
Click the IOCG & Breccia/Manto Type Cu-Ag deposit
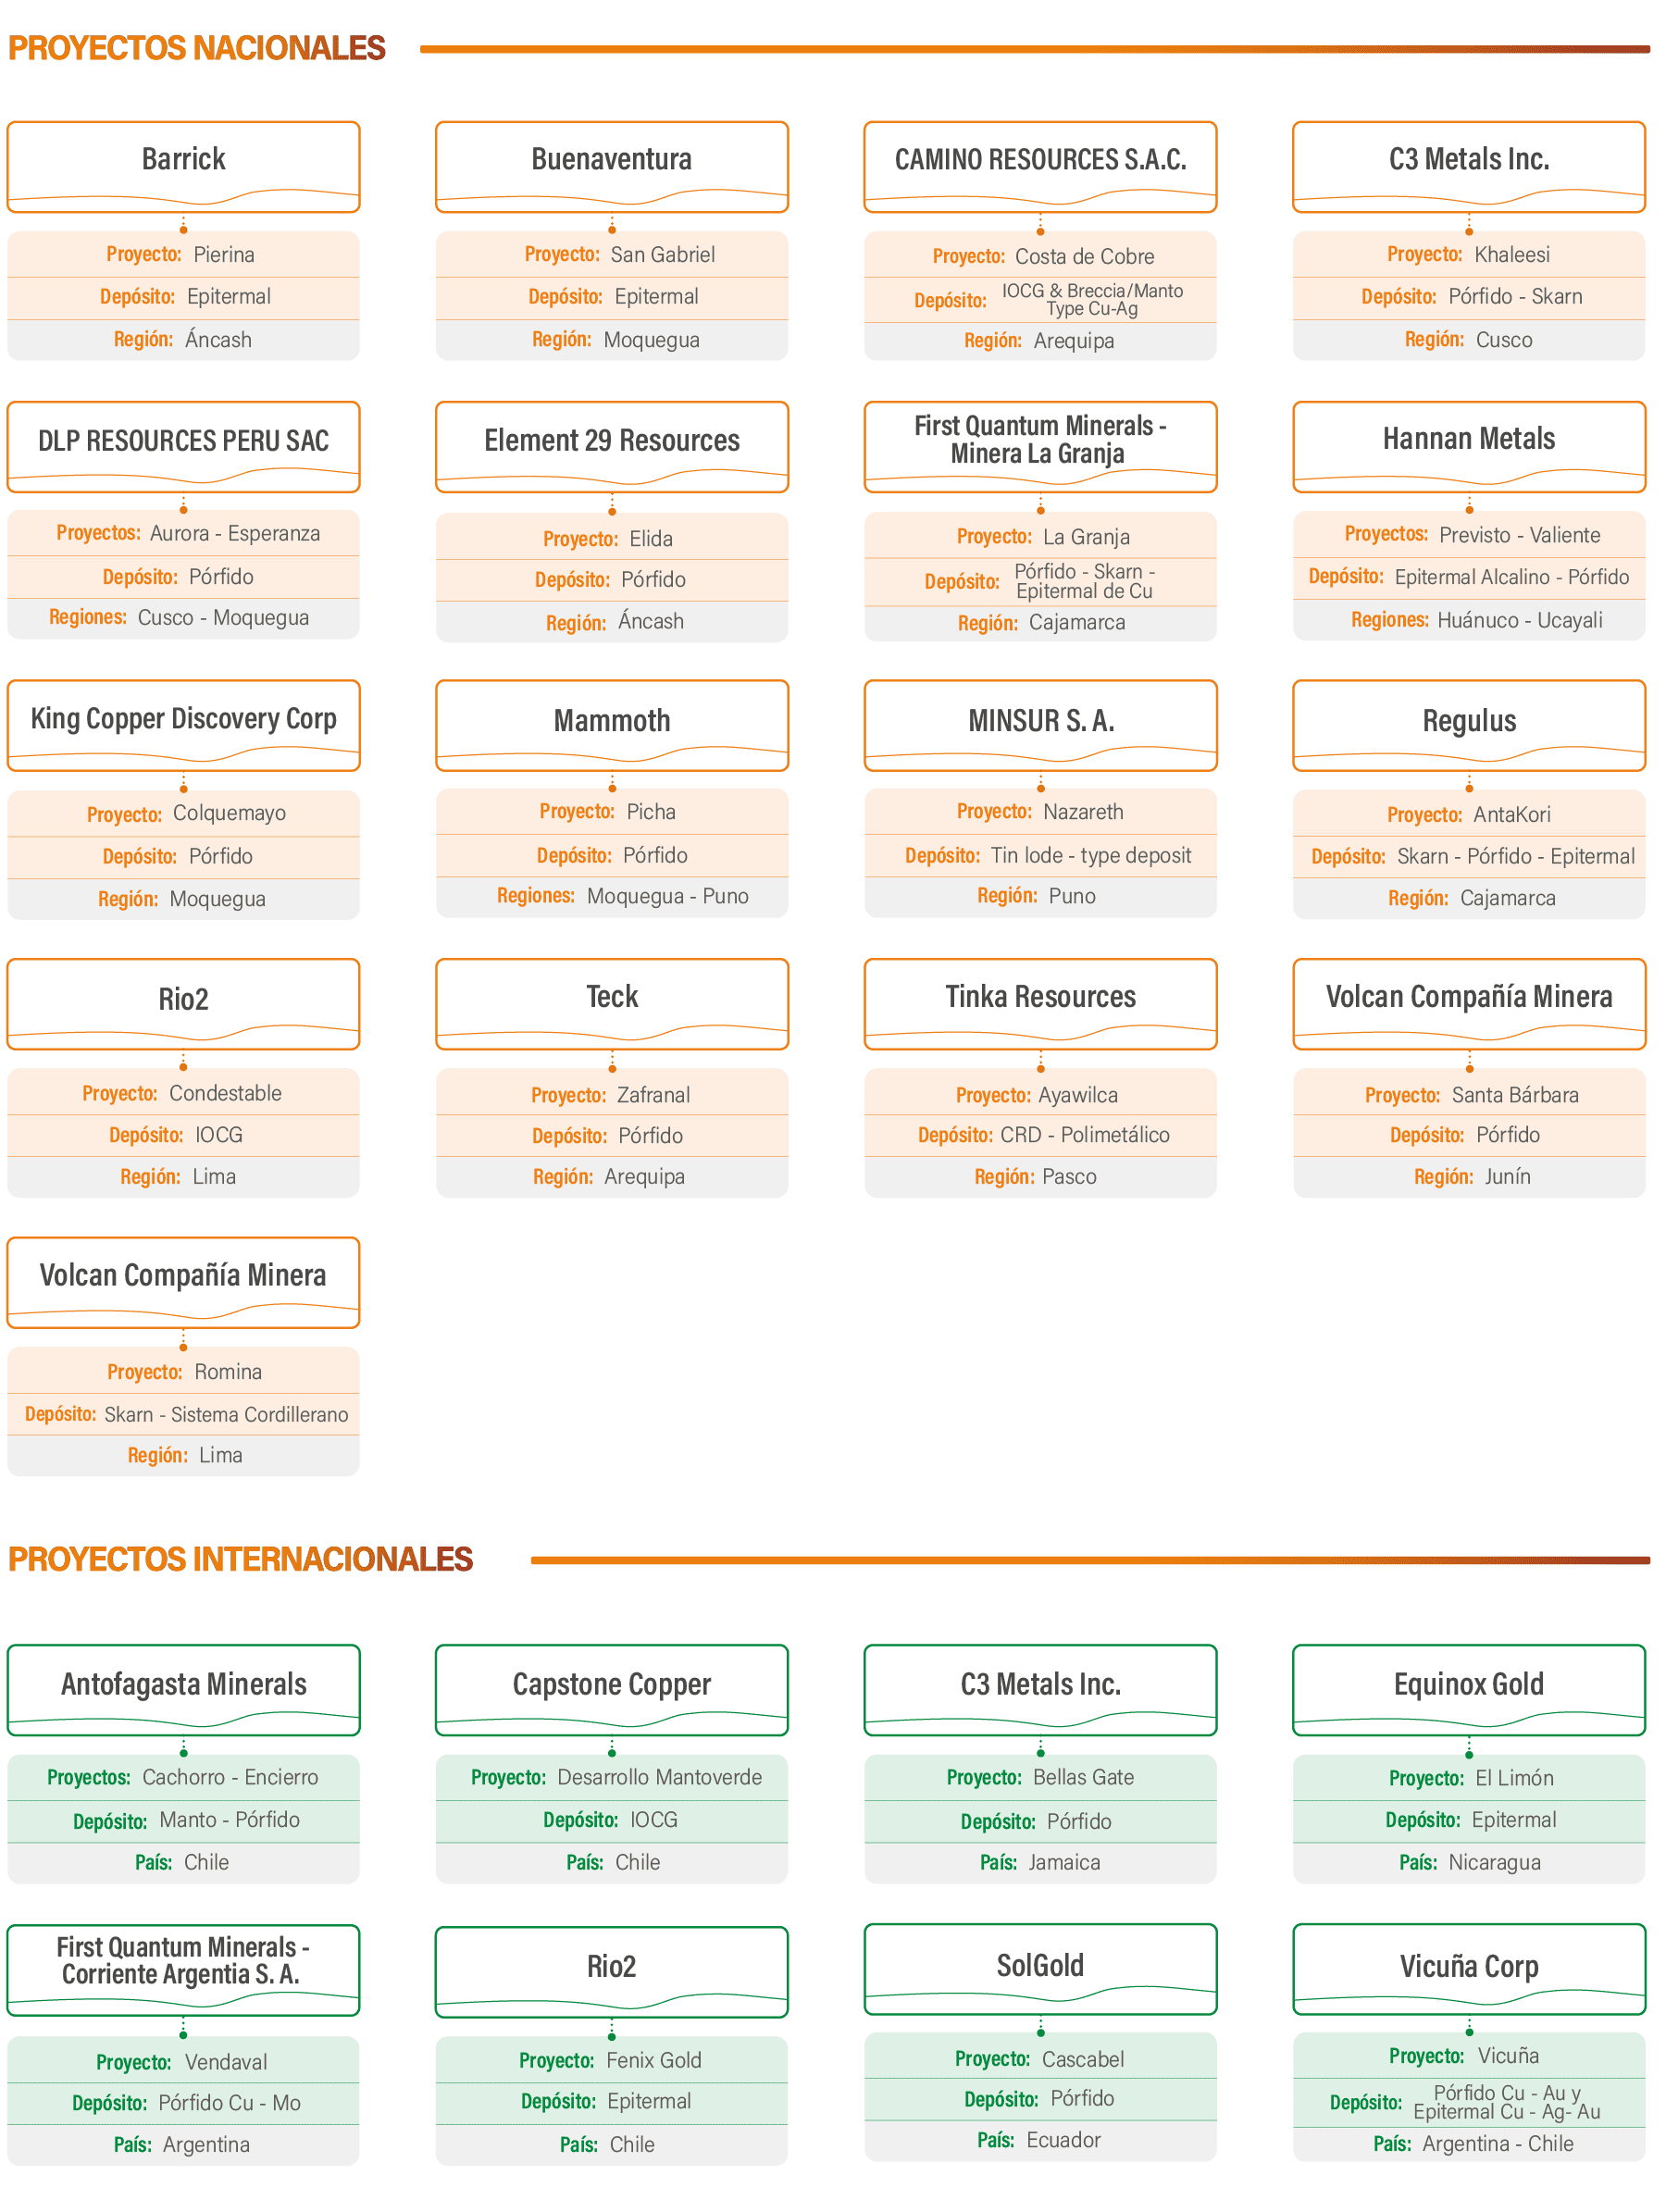(1092, 299)
